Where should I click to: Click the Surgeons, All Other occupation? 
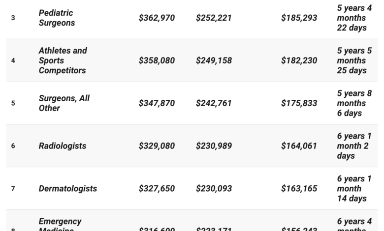(64, 103)
